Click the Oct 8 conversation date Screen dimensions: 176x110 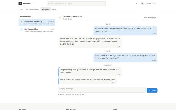[52, 29]
